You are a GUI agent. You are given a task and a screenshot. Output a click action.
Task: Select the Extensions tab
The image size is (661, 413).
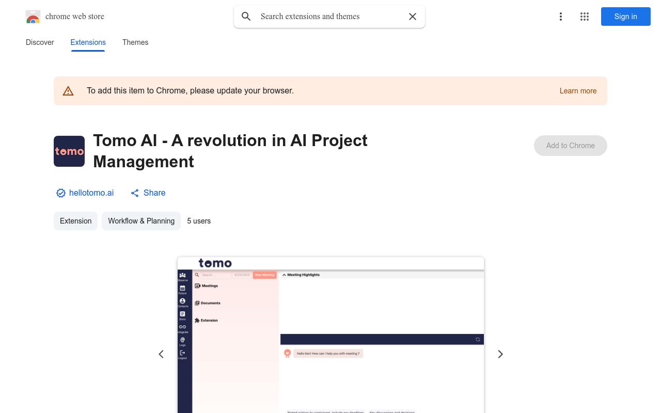tap(88, 42)
